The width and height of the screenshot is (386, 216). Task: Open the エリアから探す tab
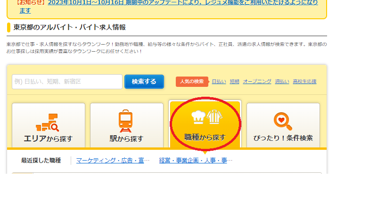(48, 138)
